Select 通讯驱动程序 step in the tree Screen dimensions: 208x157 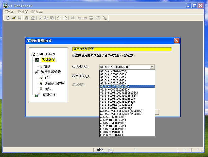pyautogui.click(x=54, y=83)
